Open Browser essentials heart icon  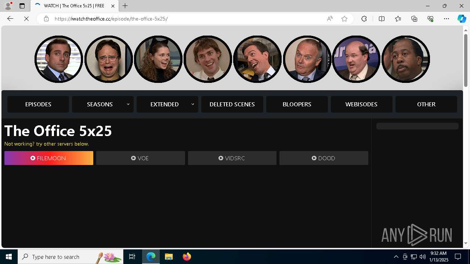[x=430, y=19]
